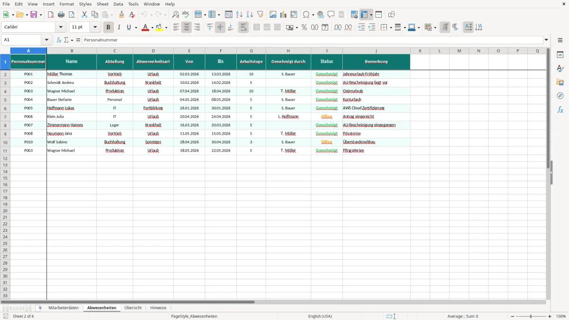569x320 pixels.
Task: Switch to the Hinweise sheet tab
Action: point(158,308)
